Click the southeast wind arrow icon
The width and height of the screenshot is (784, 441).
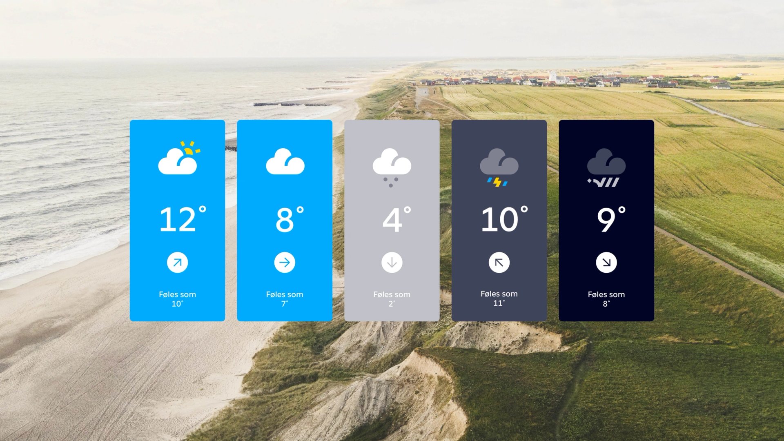point(606,263)
